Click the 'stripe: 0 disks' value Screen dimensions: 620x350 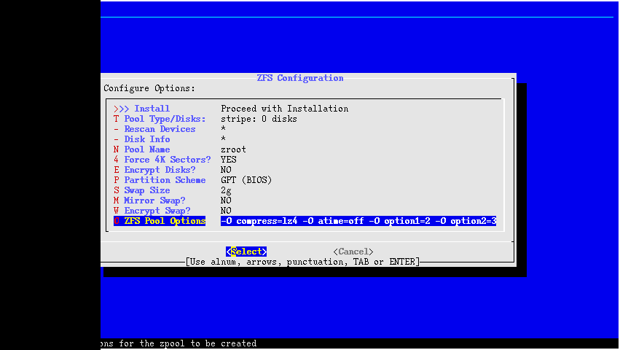259,119
